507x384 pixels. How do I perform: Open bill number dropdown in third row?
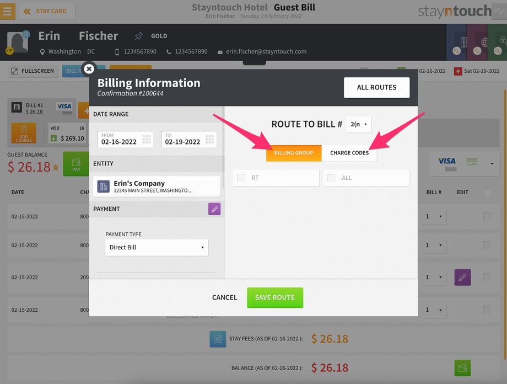tap(434, 277)
